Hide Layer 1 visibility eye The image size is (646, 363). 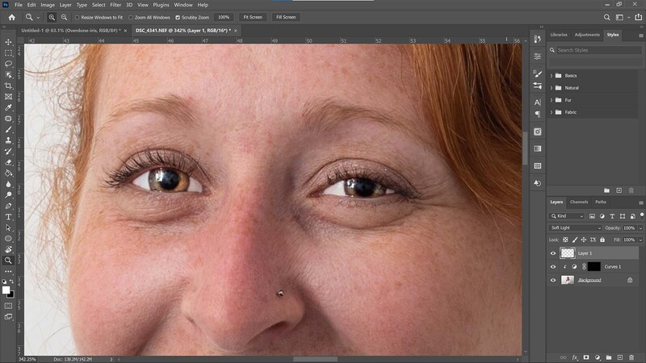coord(553,253)
